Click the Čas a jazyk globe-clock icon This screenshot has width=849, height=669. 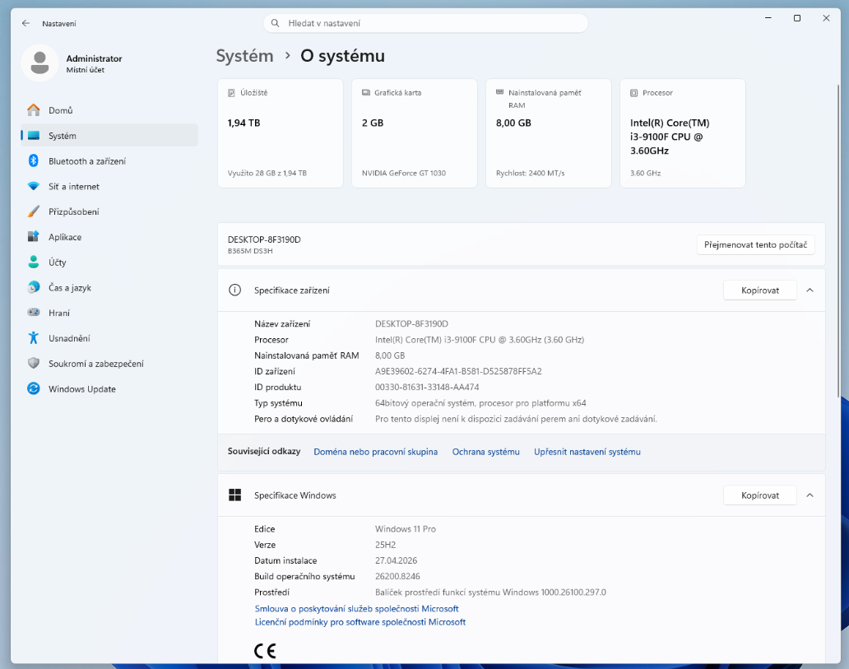pos(34,287)
